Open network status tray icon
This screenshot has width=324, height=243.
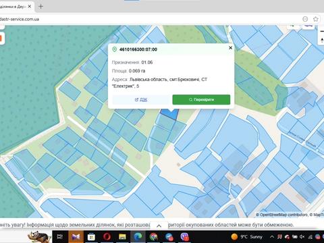pyautogui.click(x=310, y=237)
